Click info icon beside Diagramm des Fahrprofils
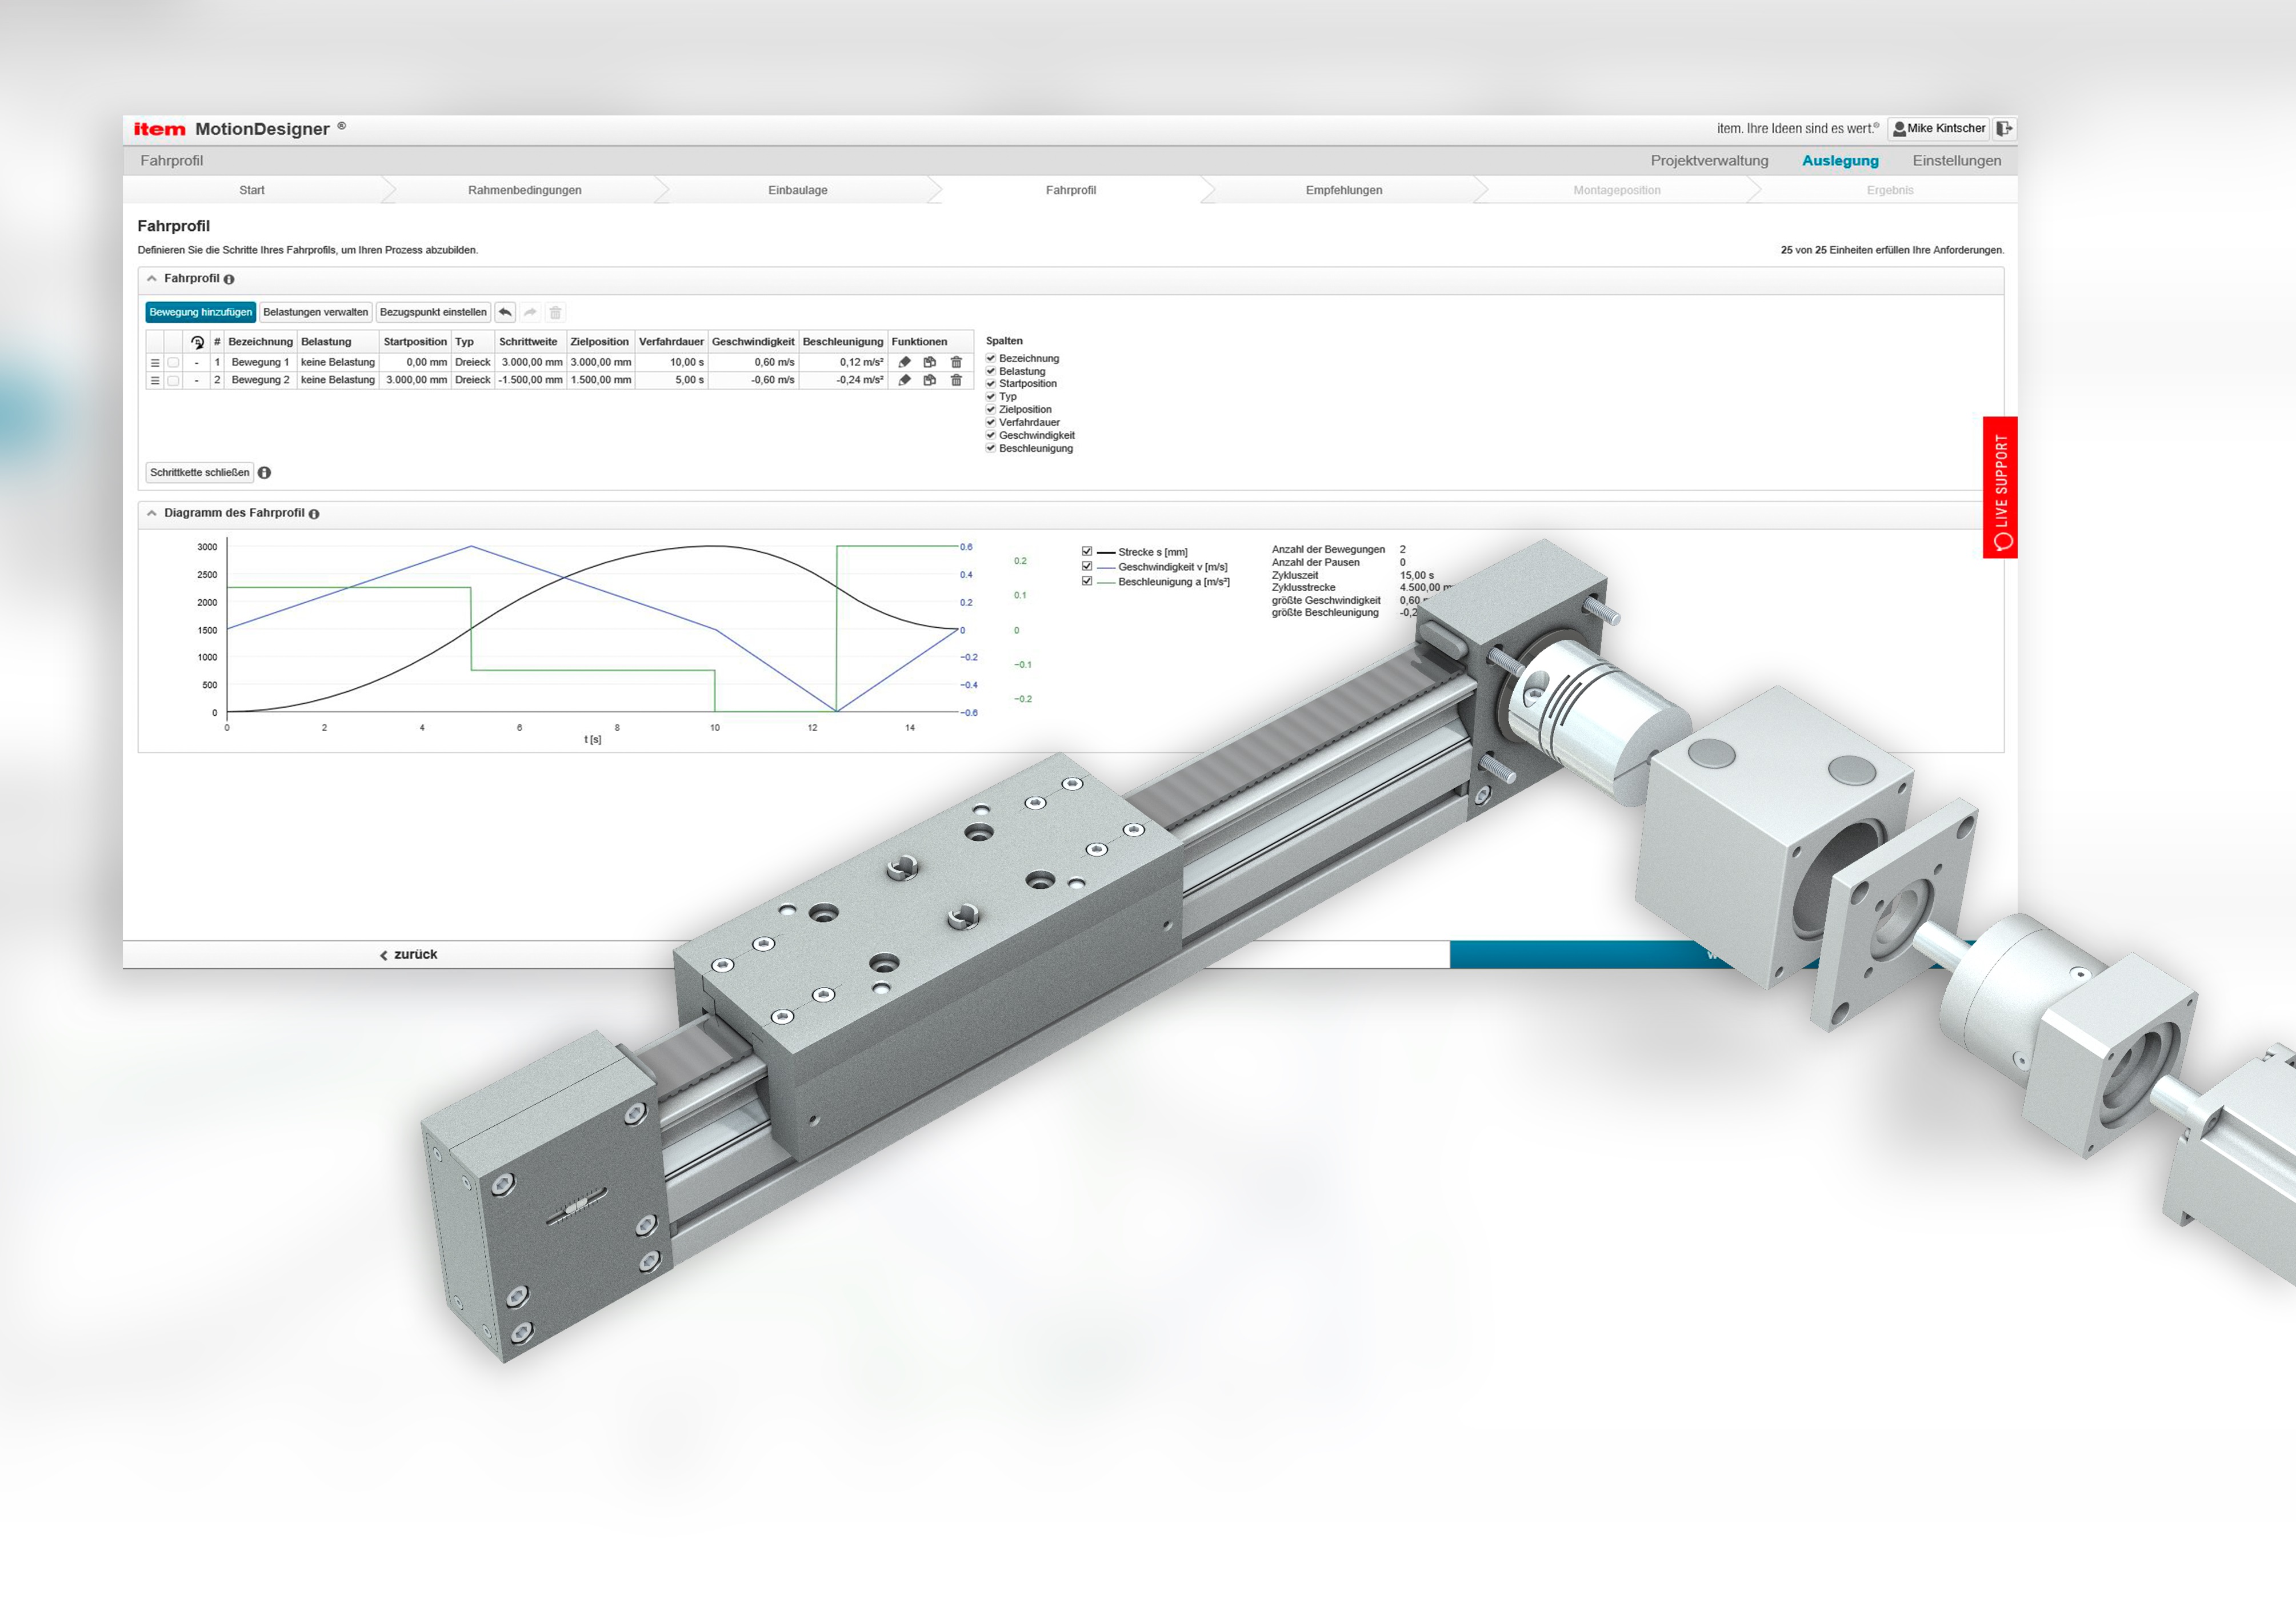The image size is (2296, 1624). [314, 514]
